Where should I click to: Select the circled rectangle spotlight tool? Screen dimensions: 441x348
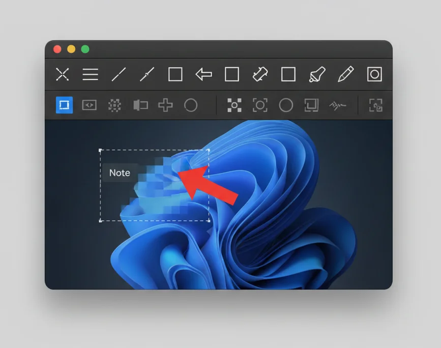tap(374, 74)
